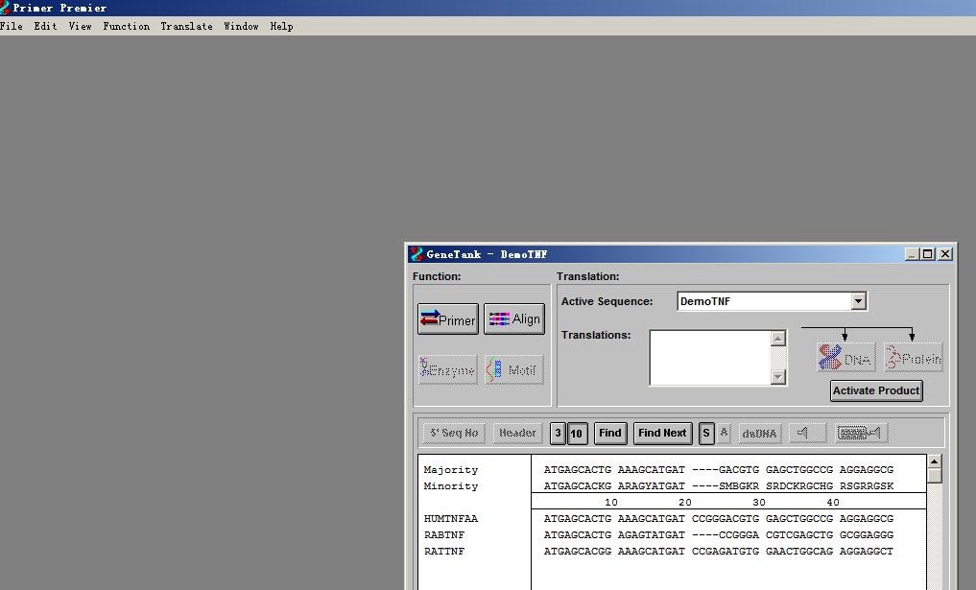Click the DemoTNF text in Active Sequence
Image resolution: width=976 pixels, height=590 pixels.
(705, 301)
